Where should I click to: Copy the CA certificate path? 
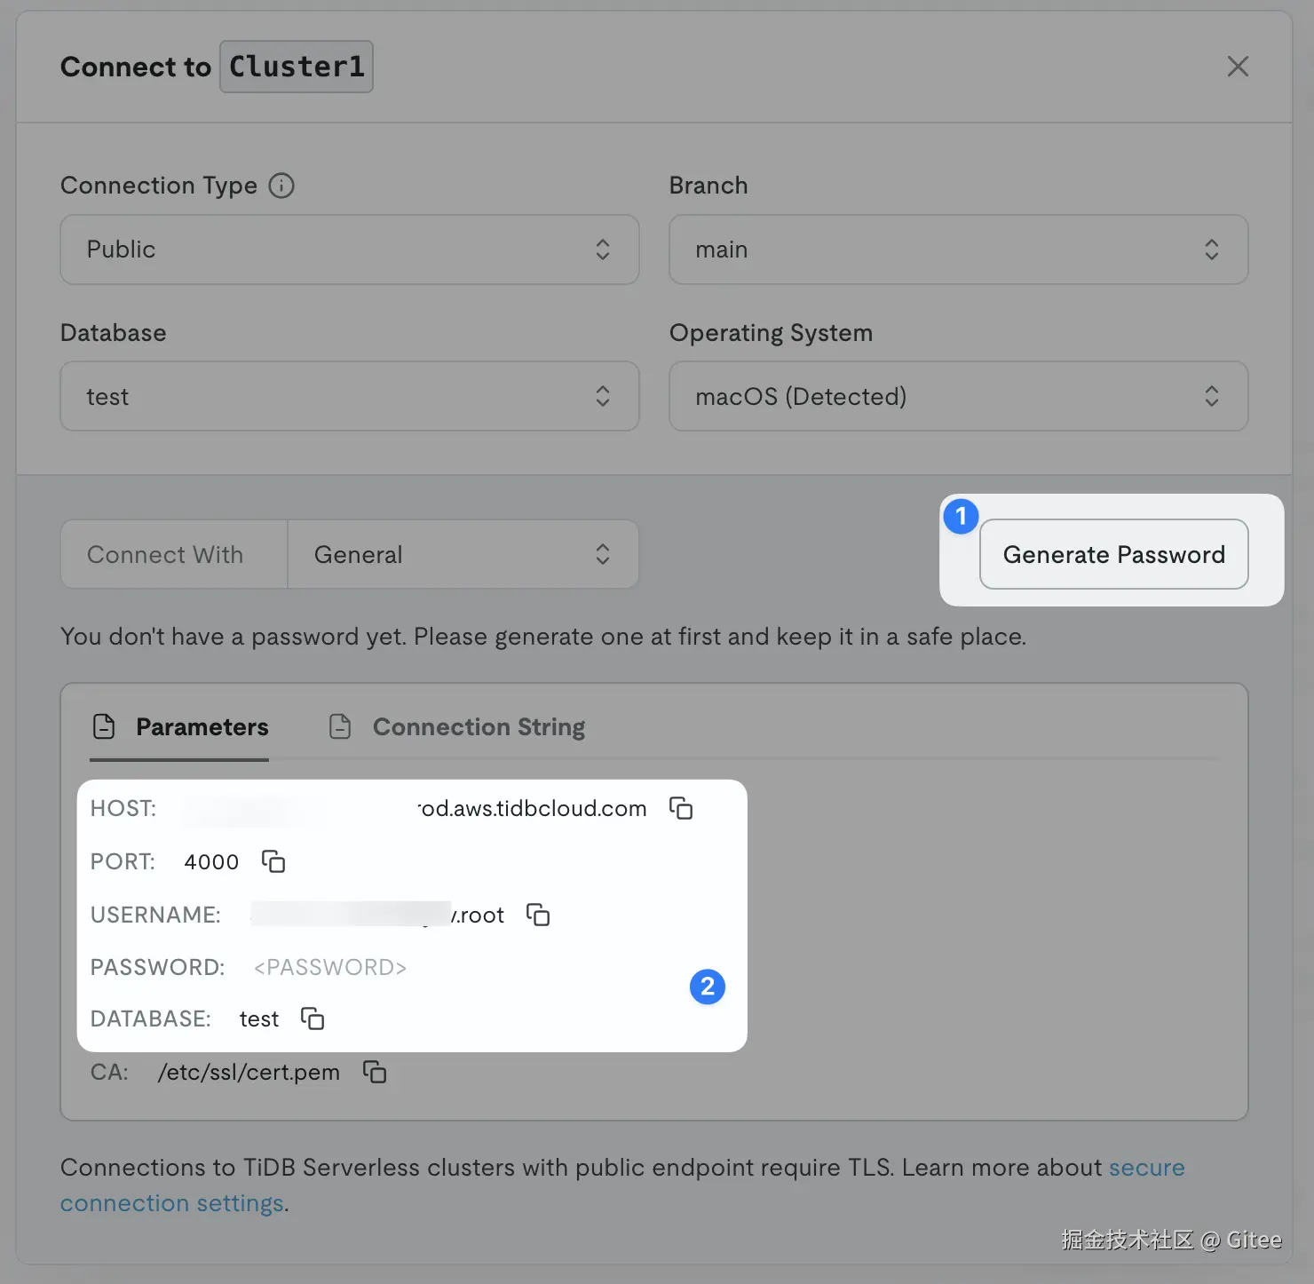click(375, 1072)
